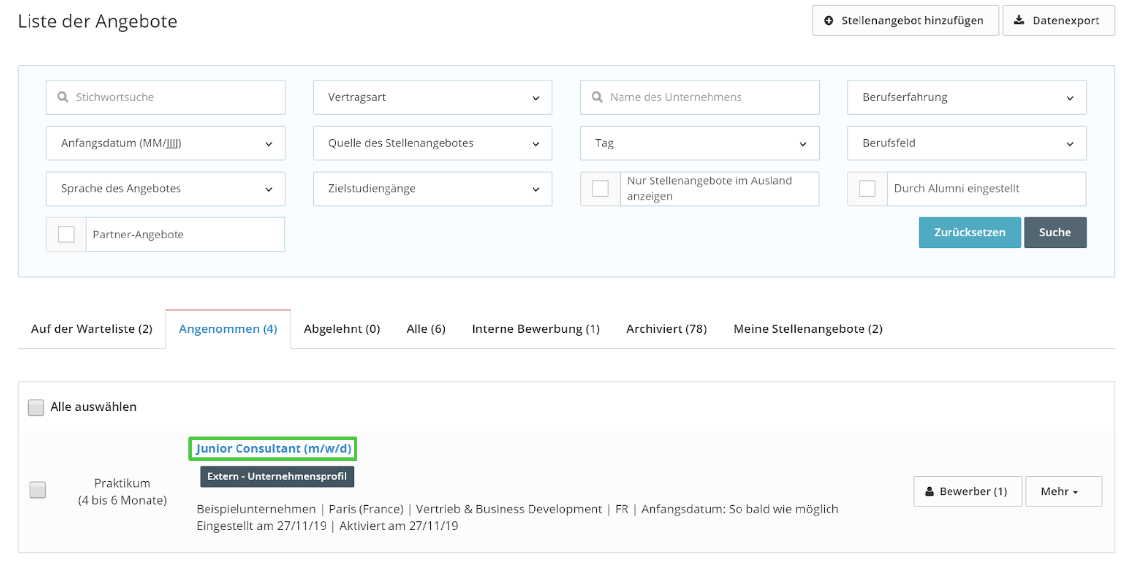
Task: Click the chevron arrow of Berufserfahrung
Action: click(1070, 98)
